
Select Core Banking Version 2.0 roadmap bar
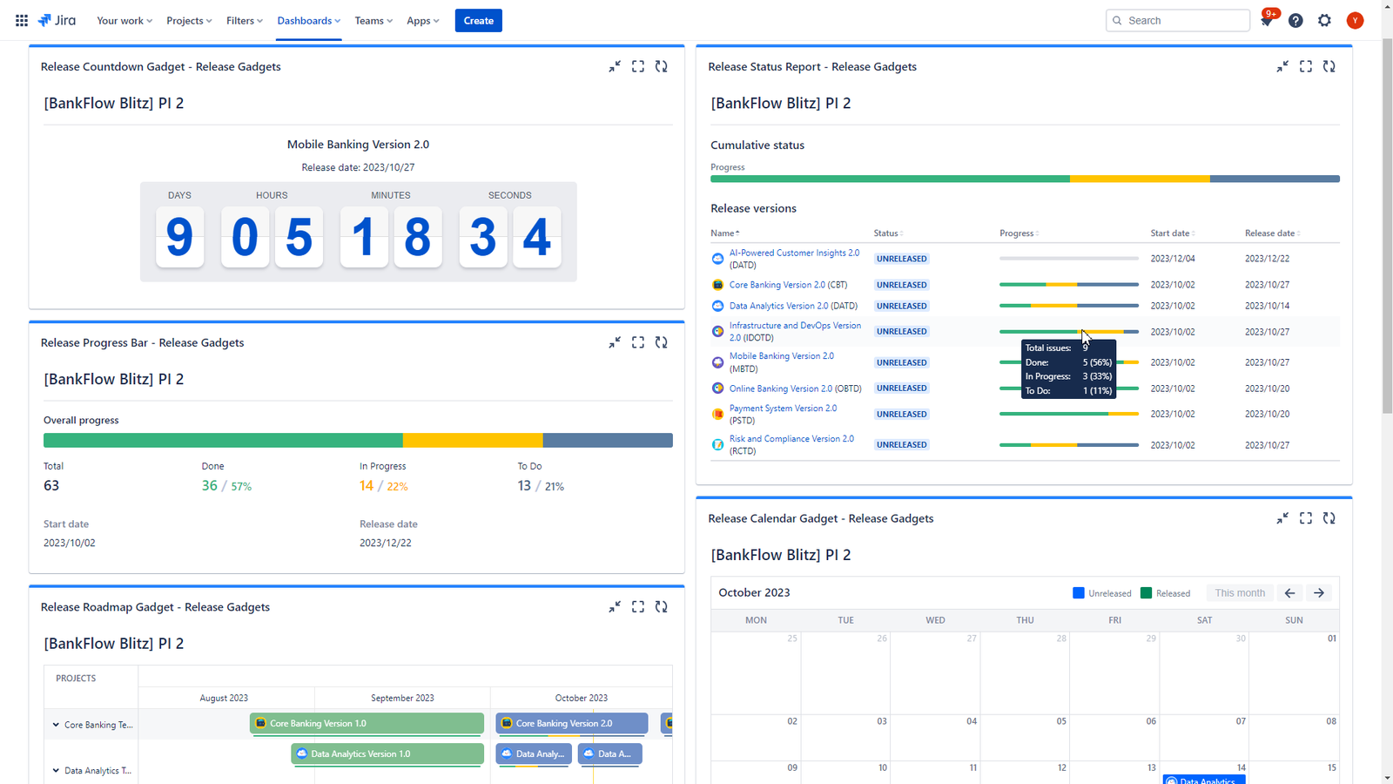(572, 723)
